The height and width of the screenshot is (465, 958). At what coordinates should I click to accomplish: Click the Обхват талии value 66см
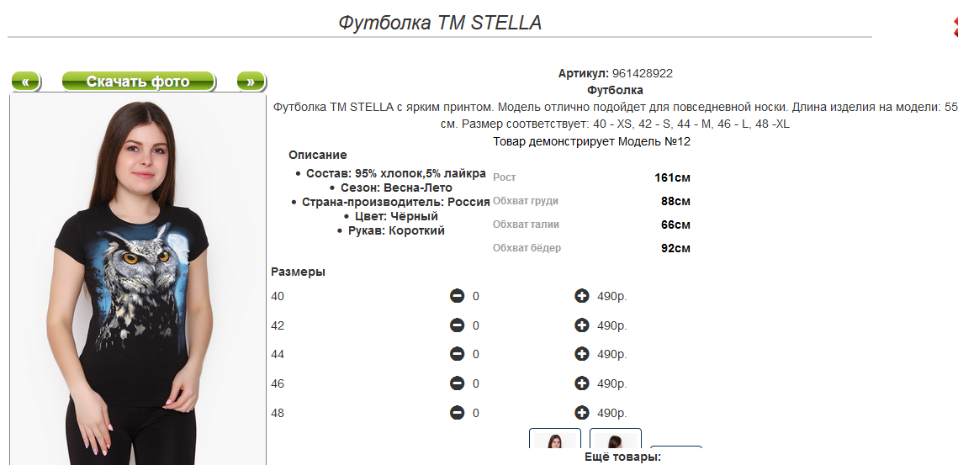click(675, 225)
